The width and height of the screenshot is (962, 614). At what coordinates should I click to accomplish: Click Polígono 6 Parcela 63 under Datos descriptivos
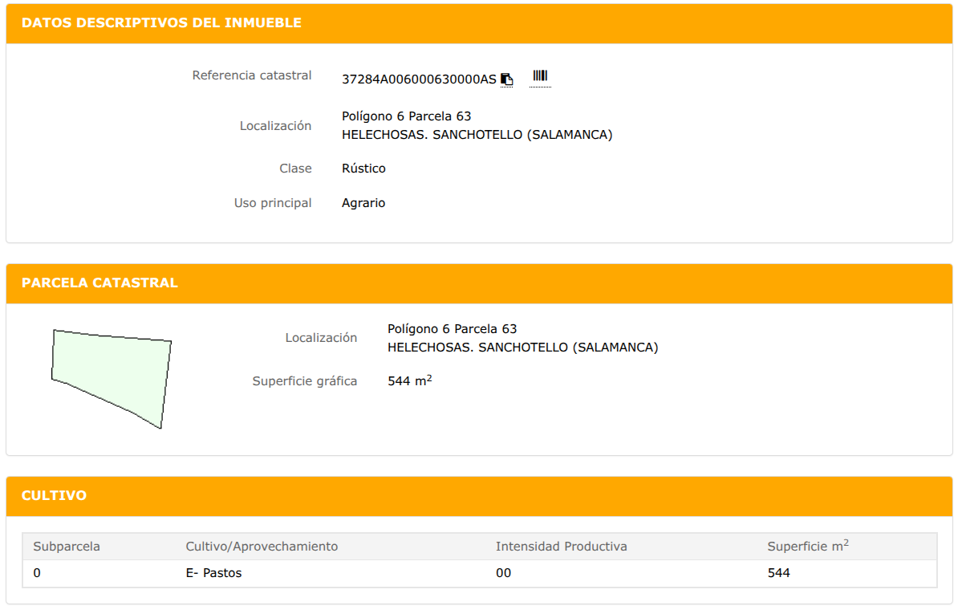406,116
